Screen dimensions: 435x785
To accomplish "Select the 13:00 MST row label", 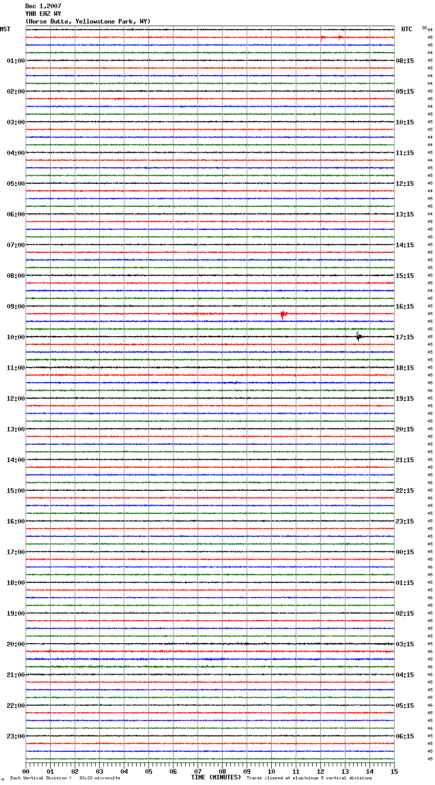I will [x=16, y=429].
